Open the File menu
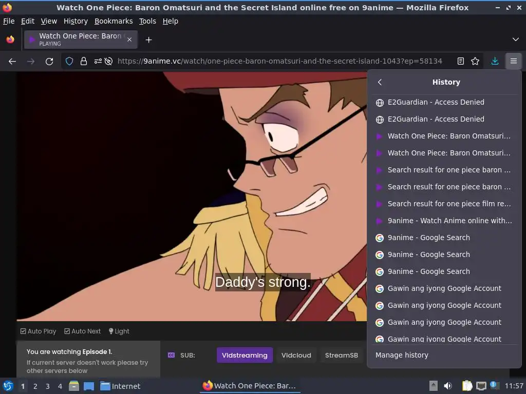 9,21
